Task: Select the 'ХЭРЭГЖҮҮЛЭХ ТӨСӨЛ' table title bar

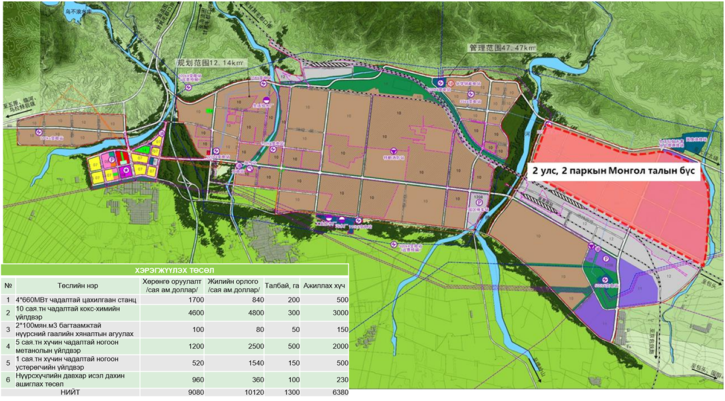Action: click(175, 270)
